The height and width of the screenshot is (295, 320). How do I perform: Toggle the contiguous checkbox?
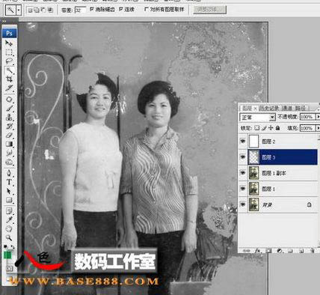(x=121, y=9)
